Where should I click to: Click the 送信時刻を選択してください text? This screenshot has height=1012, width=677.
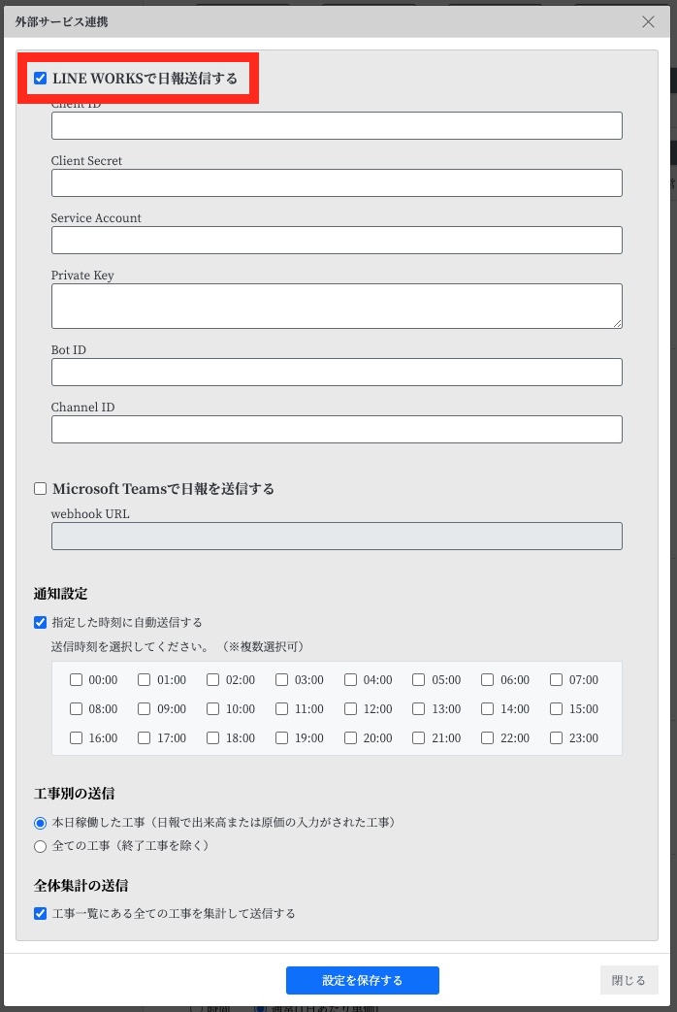click(x=130, y=647)
